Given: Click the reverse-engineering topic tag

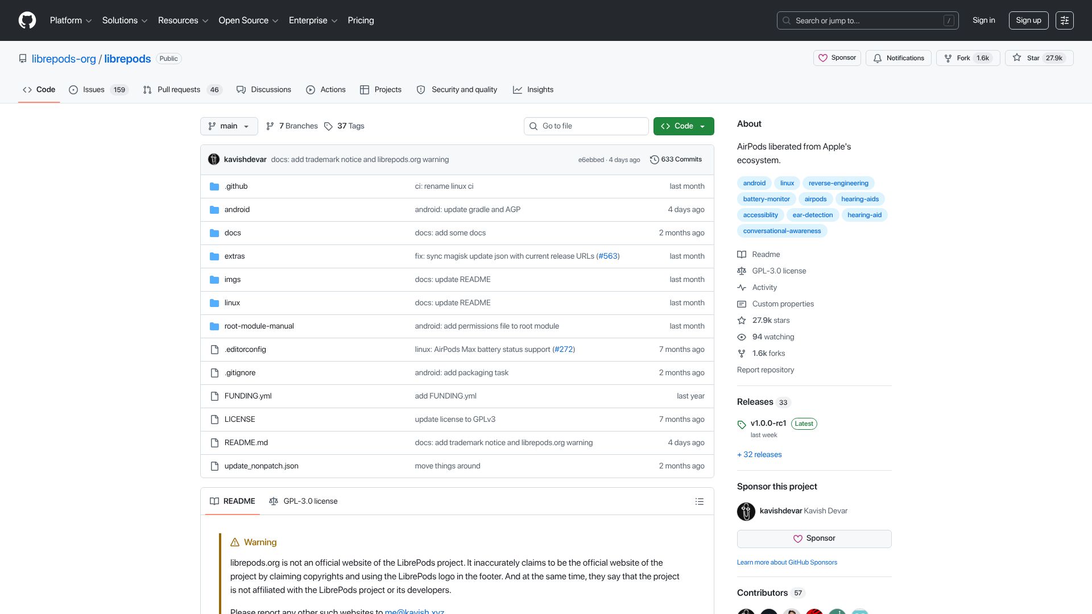Looking at the screenshot, I should tap(838, 183).
